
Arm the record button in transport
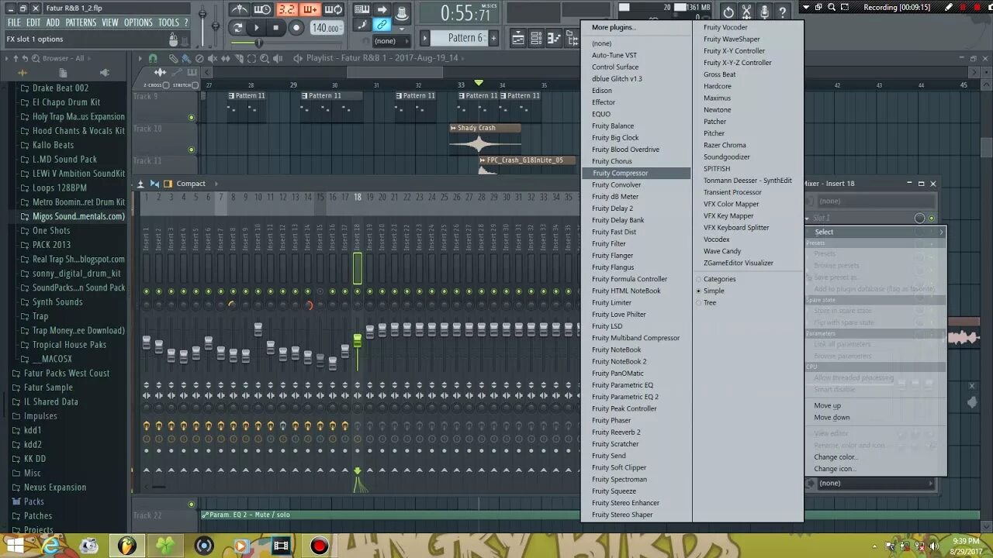click(x=296, y=28)
